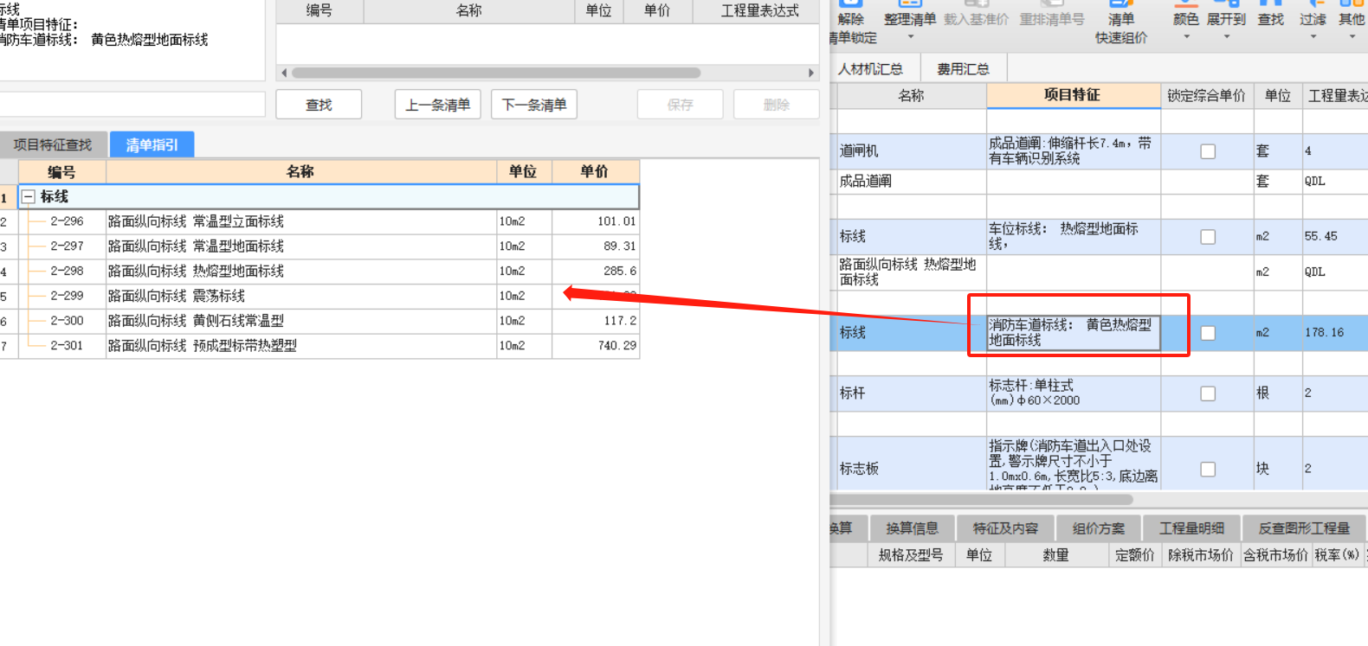Click 道闸机 name cell
This screenshot has width=1368, height=646.
pyautogui.click(x=911, y=151)
